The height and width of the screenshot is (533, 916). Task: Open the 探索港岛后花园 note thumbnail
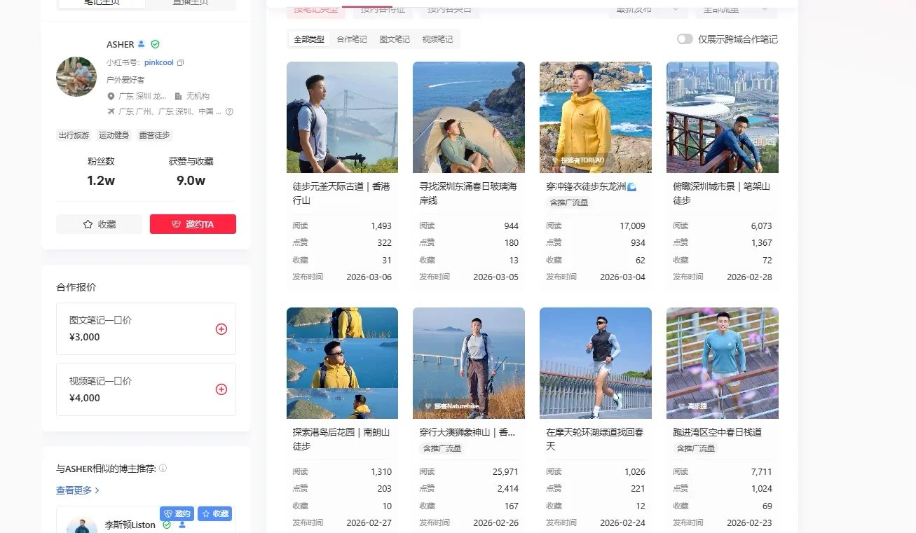(342, 363)
